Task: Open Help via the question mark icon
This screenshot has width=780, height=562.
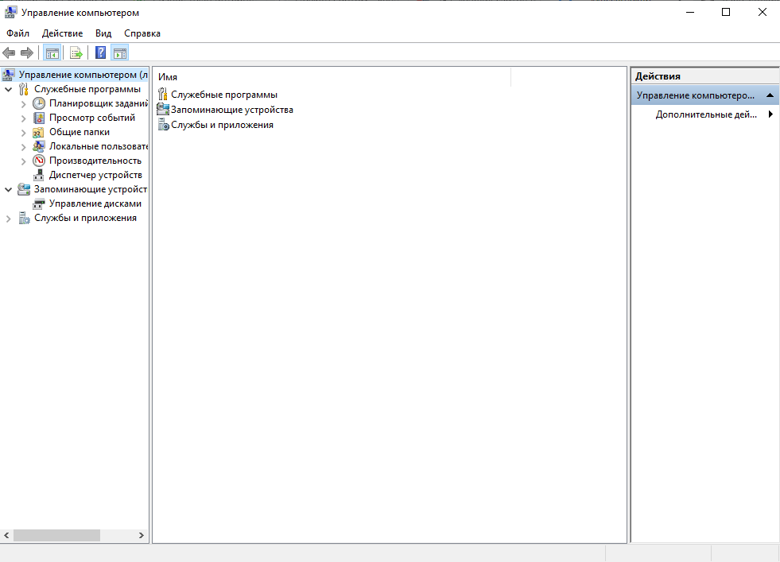Action: pos(100,52)
